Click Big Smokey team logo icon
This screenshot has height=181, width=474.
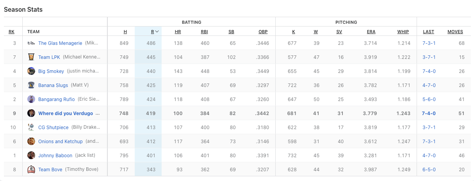tap(31, 71)
